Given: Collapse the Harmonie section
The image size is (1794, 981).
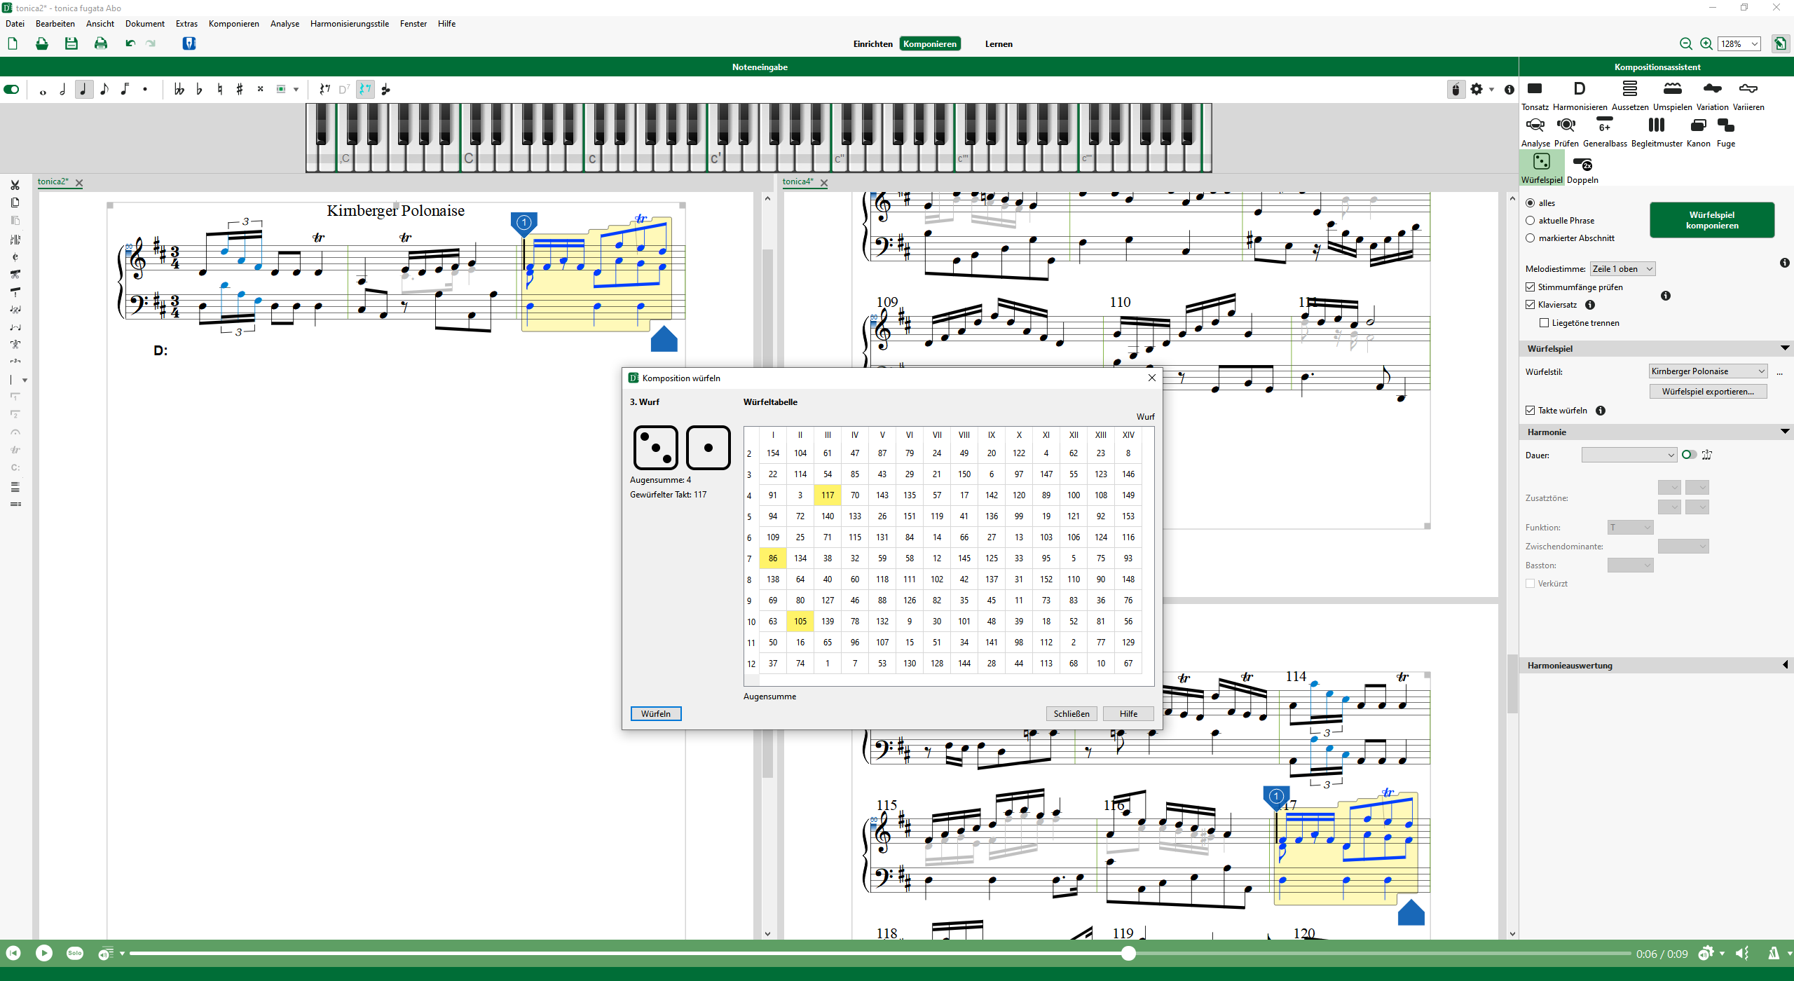Looking at the screenshot, I should (1784, 432).
